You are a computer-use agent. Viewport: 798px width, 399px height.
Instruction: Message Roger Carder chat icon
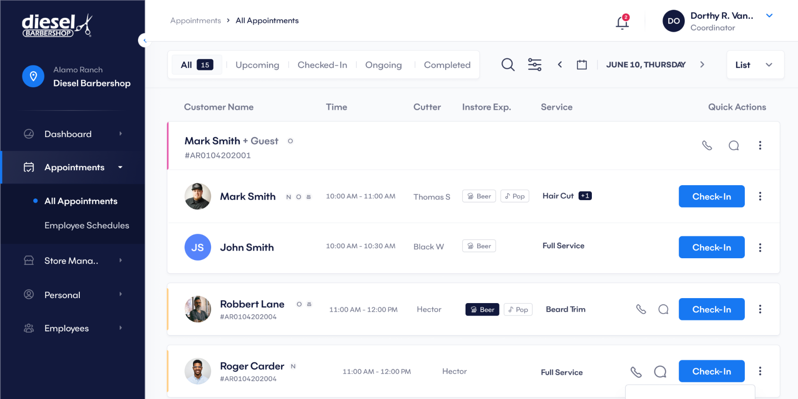660,372
